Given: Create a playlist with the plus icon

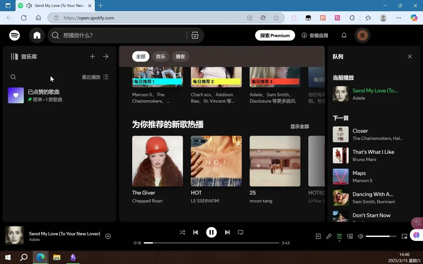Looking at the screenshot, I should [x=93, y=56].
